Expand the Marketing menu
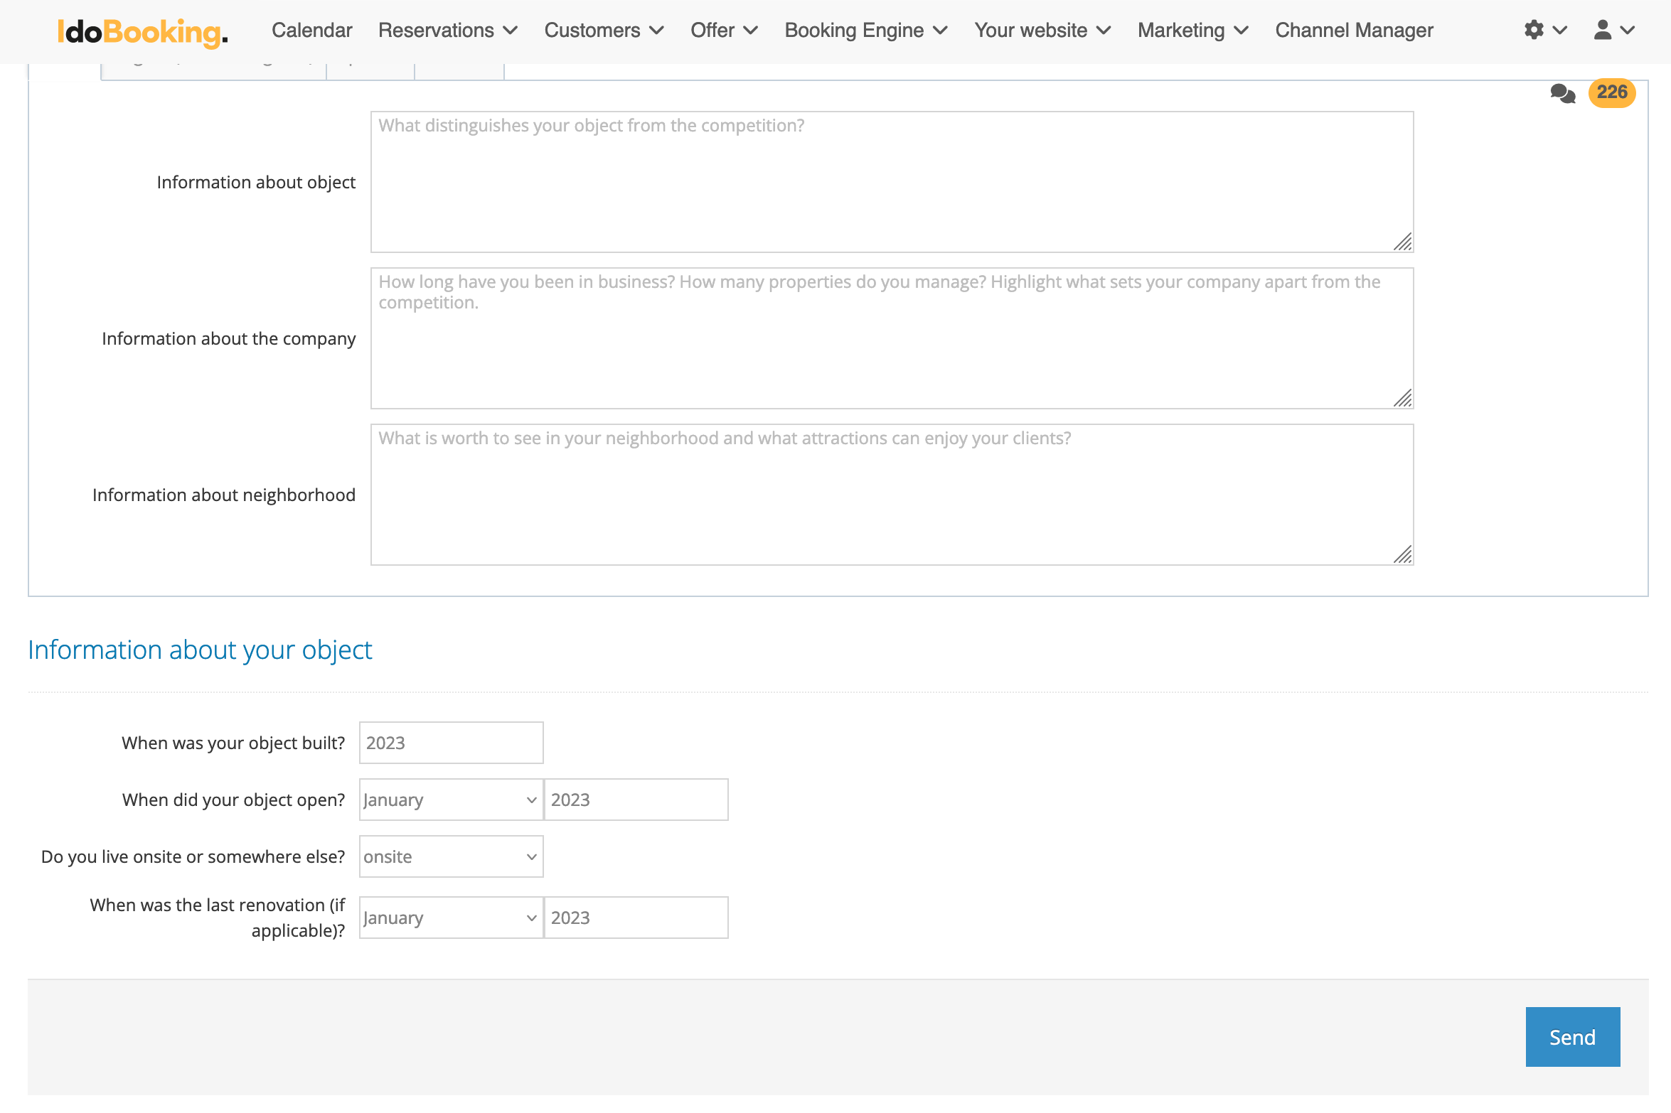This screenshot has width=1671, height=1113. (1192, 31)
